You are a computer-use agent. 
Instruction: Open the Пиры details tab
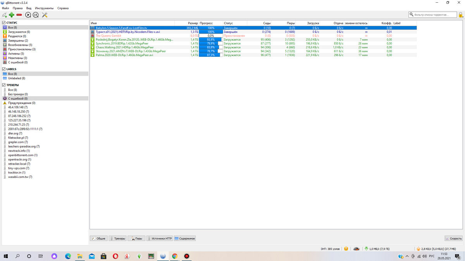[x=136, y=239]
